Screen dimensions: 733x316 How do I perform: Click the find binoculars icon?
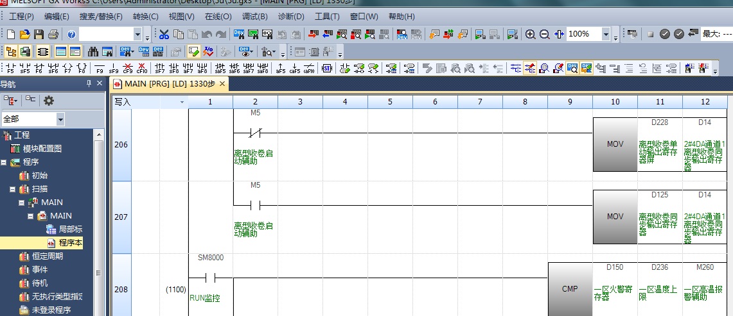[93, 51]
